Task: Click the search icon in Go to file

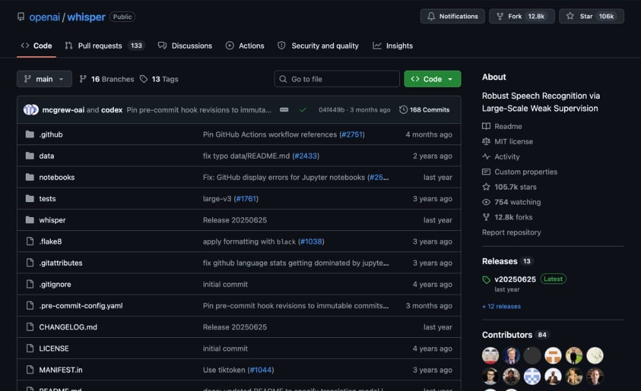Action: coord(283,79)
